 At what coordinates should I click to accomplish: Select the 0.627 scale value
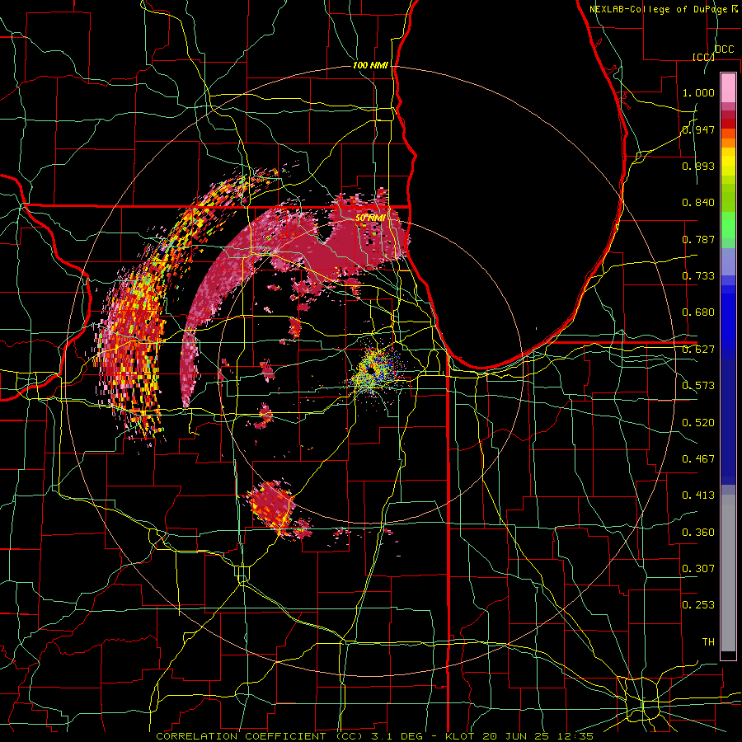tap(698, 350)
